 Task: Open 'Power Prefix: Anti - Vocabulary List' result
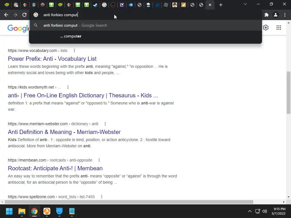(x=52, y=59)
